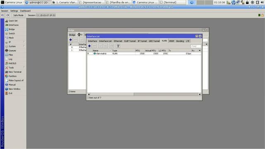Open the Bridge sidebar entry

tap(12, 29)
